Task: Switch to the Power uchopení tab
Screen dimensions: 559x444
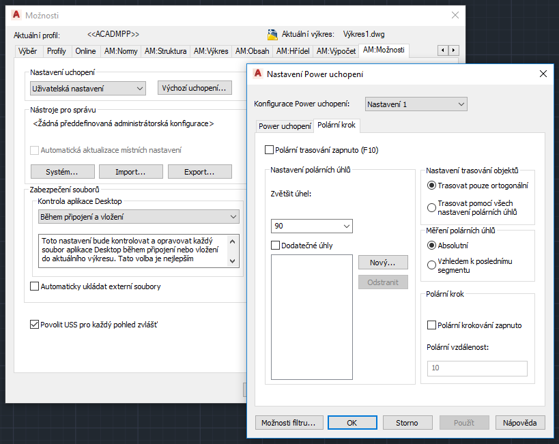Action: click(x=285, y=126)
